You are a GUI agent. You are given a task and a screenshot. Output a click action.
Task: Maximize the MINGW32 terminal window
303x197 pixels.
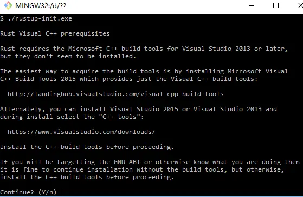coord(276,5)
